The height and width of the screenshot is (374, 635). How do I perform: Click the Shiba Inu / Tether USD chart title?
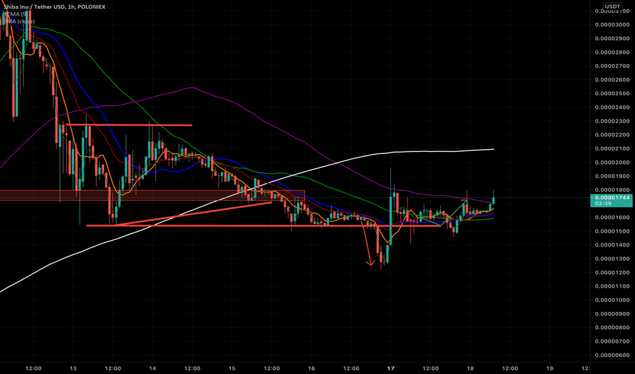click(55, 7)
